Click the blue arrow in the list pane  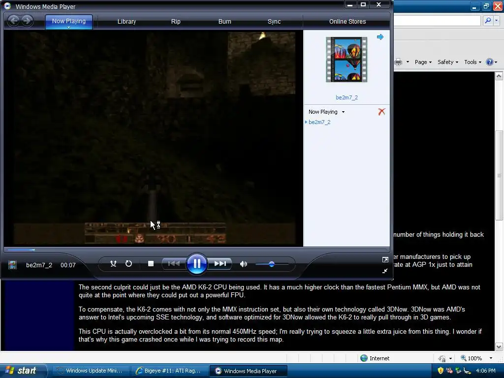coord(380,37)
